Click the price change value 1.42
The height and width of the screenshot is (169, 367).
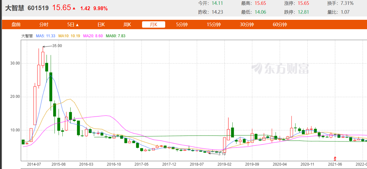(x=85, y=8)
